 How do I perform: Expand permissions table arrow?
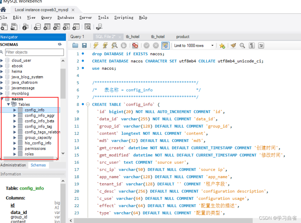(15, 149)
